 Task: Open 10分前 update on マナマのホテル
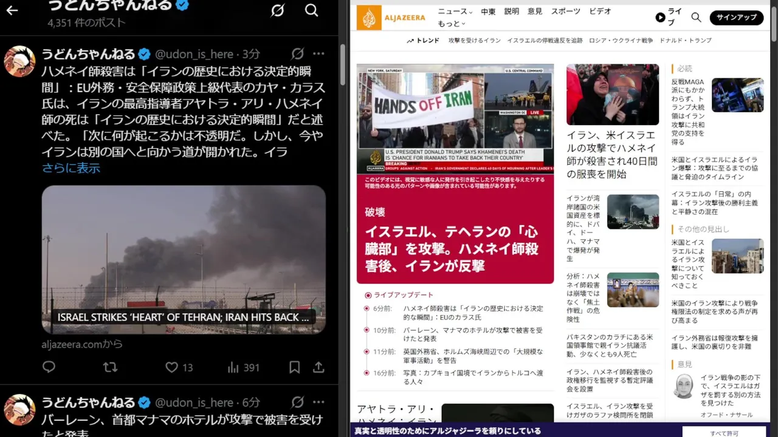coord(473,334)
